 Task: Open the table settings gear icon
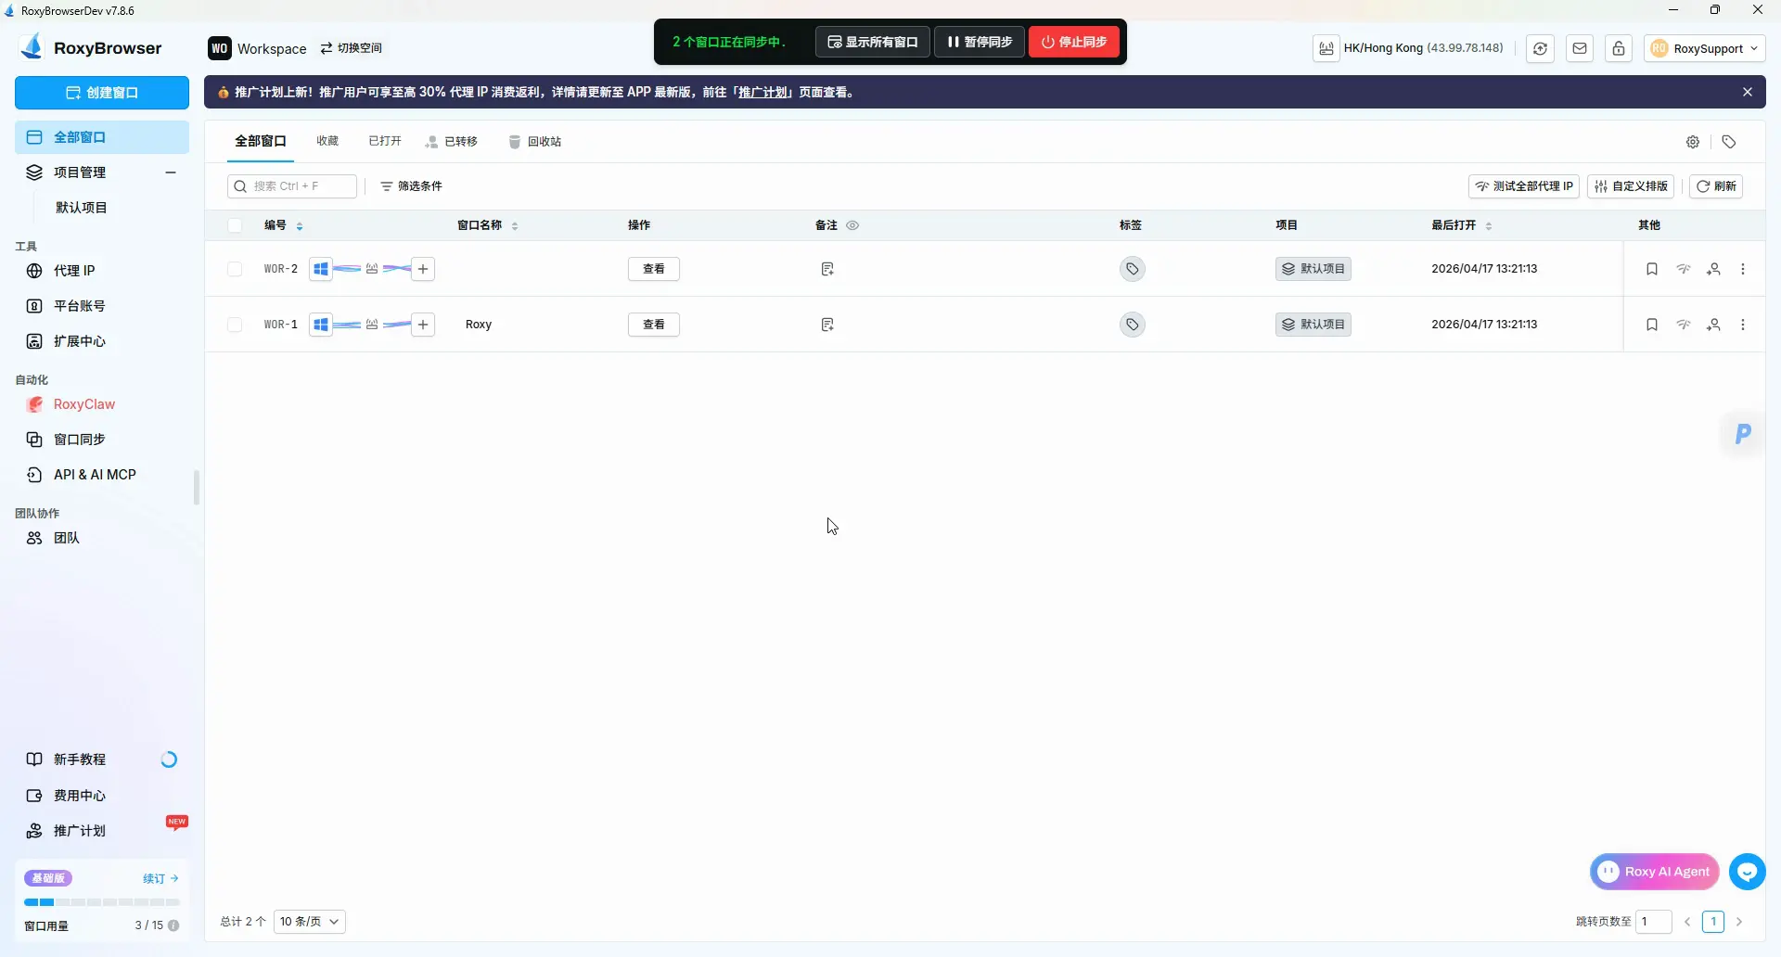click(x=1693, y=142)
